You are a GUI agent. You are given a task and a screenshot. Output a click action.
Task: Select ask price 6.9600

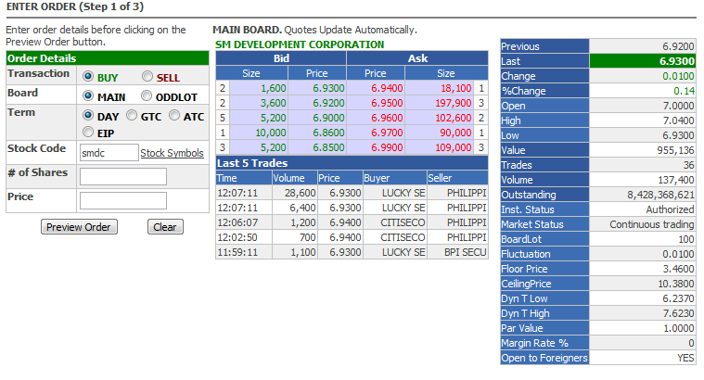387,118
